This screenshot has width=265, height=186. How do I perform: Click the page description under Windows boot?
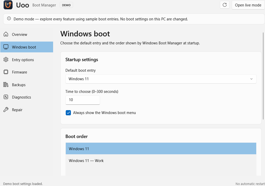130,43
